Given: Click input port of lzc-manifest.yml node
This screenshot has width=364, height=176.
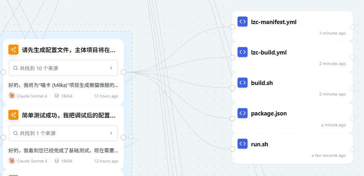Looking at the screenshot, I should point(232,27).
